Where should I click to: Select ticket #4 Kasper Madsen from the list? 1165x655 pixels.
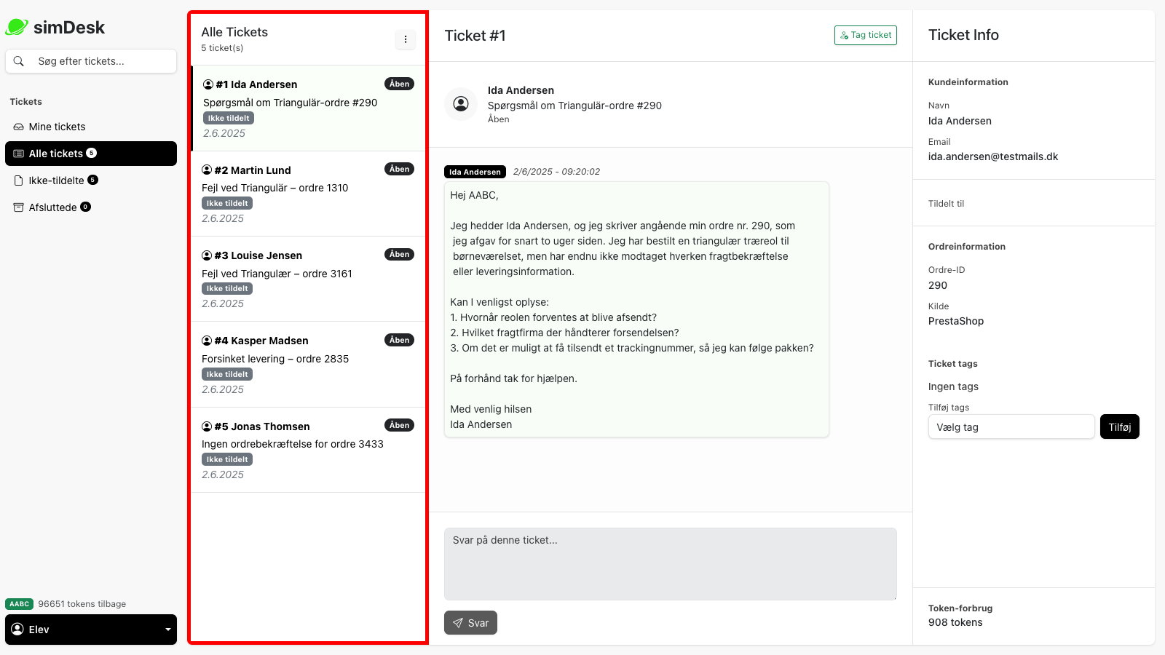[x=306, y=364]
